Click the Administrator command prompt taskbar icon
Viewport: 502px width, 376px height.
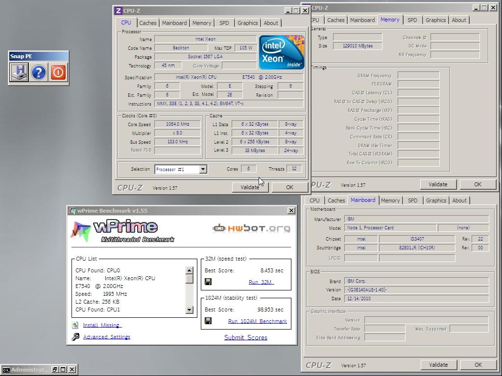(x=6, y=370)
